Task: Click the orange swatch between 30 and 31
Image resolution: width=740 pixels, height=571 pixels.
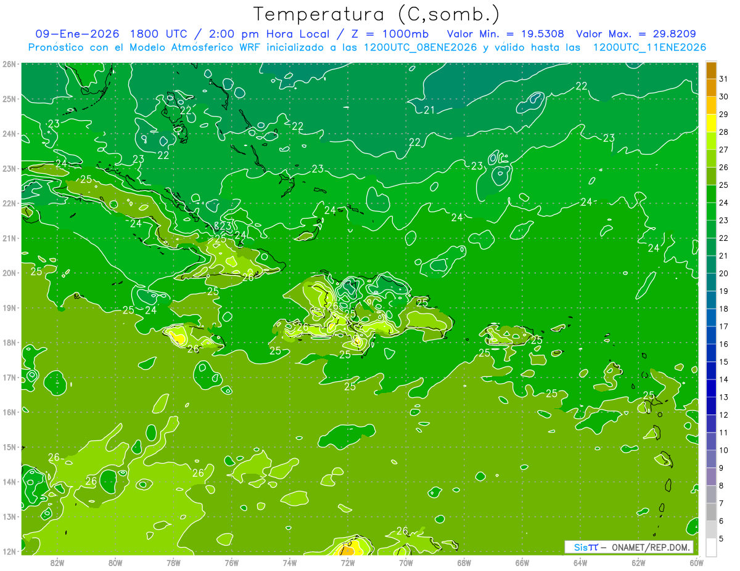Action: 711,88
